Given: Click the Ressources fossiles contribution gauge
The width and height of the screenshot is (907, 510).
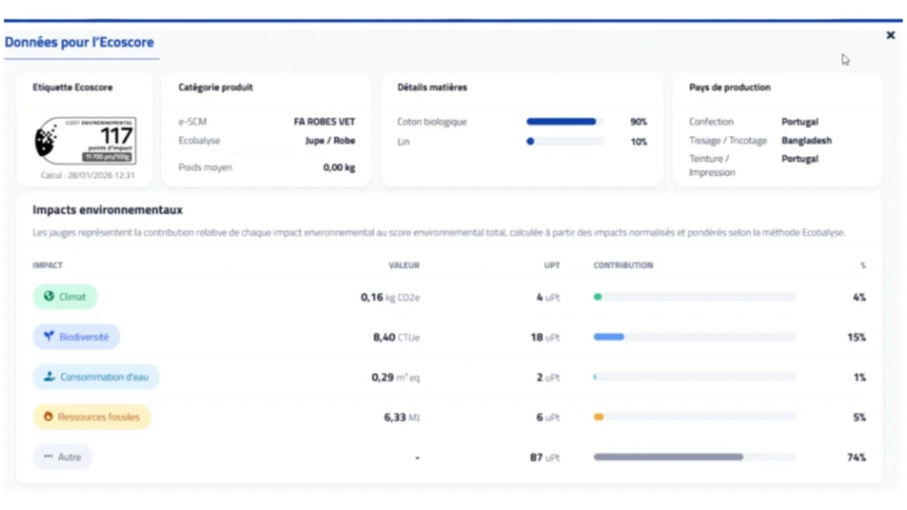Looking at the screenshot, I should click(x=694, y=417).
